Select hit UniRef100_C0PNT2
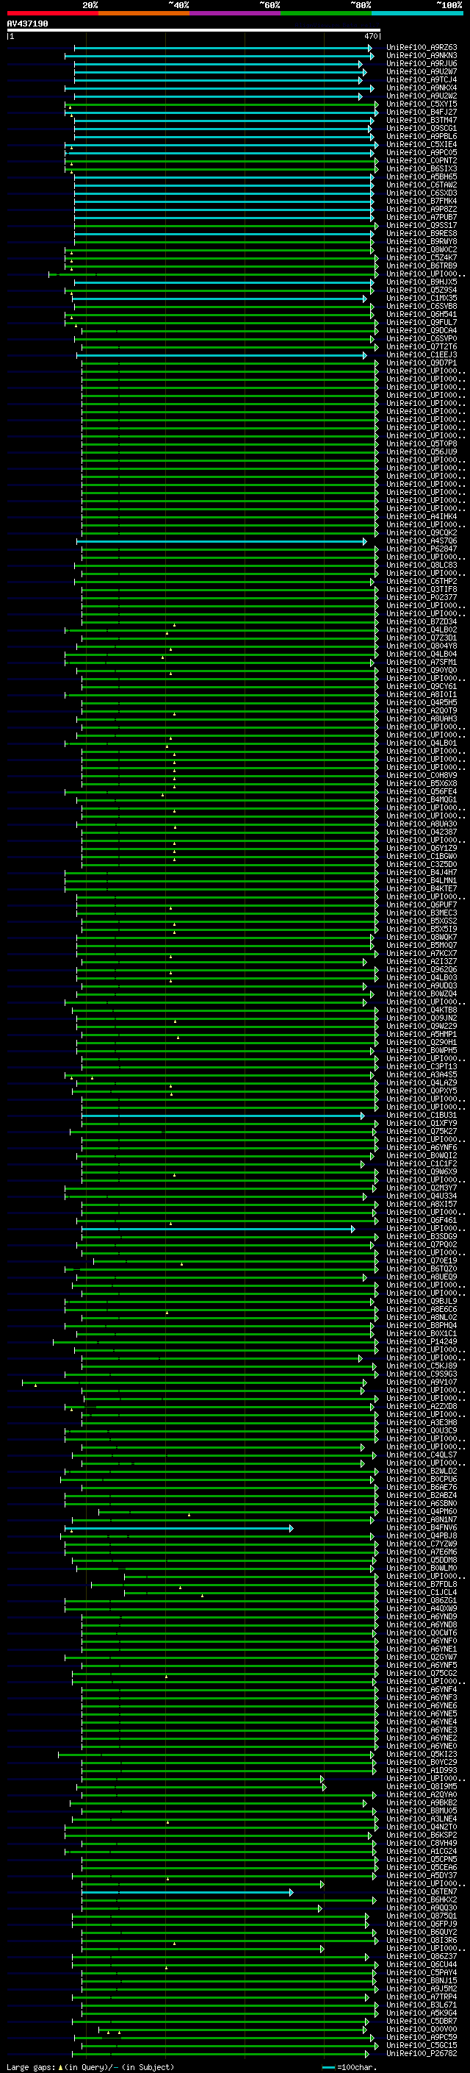470x2073 pixels. click(x=422, y=160)
